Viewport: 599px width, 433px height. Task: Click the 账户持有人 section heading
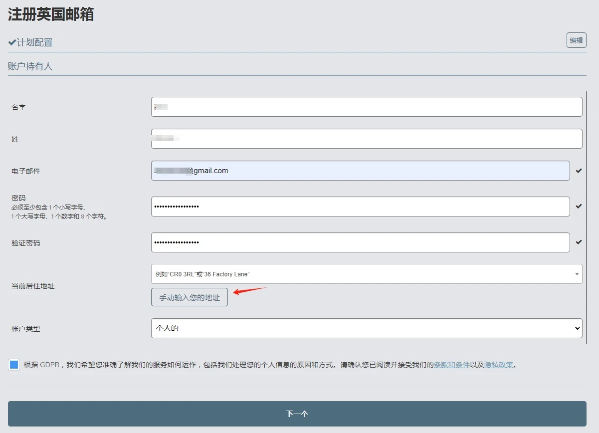30,66
